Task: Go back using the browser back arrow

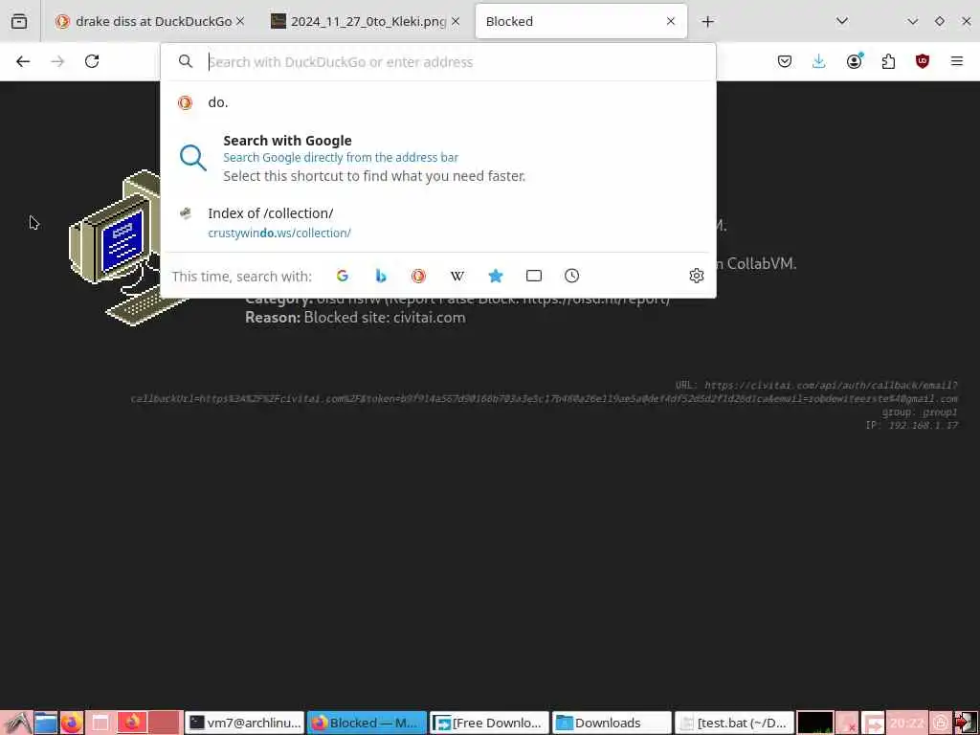Action: [x=23, y=61]
